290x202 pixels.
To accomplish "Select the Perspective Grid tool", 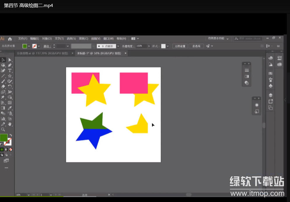I will click(x=3, y=103).
